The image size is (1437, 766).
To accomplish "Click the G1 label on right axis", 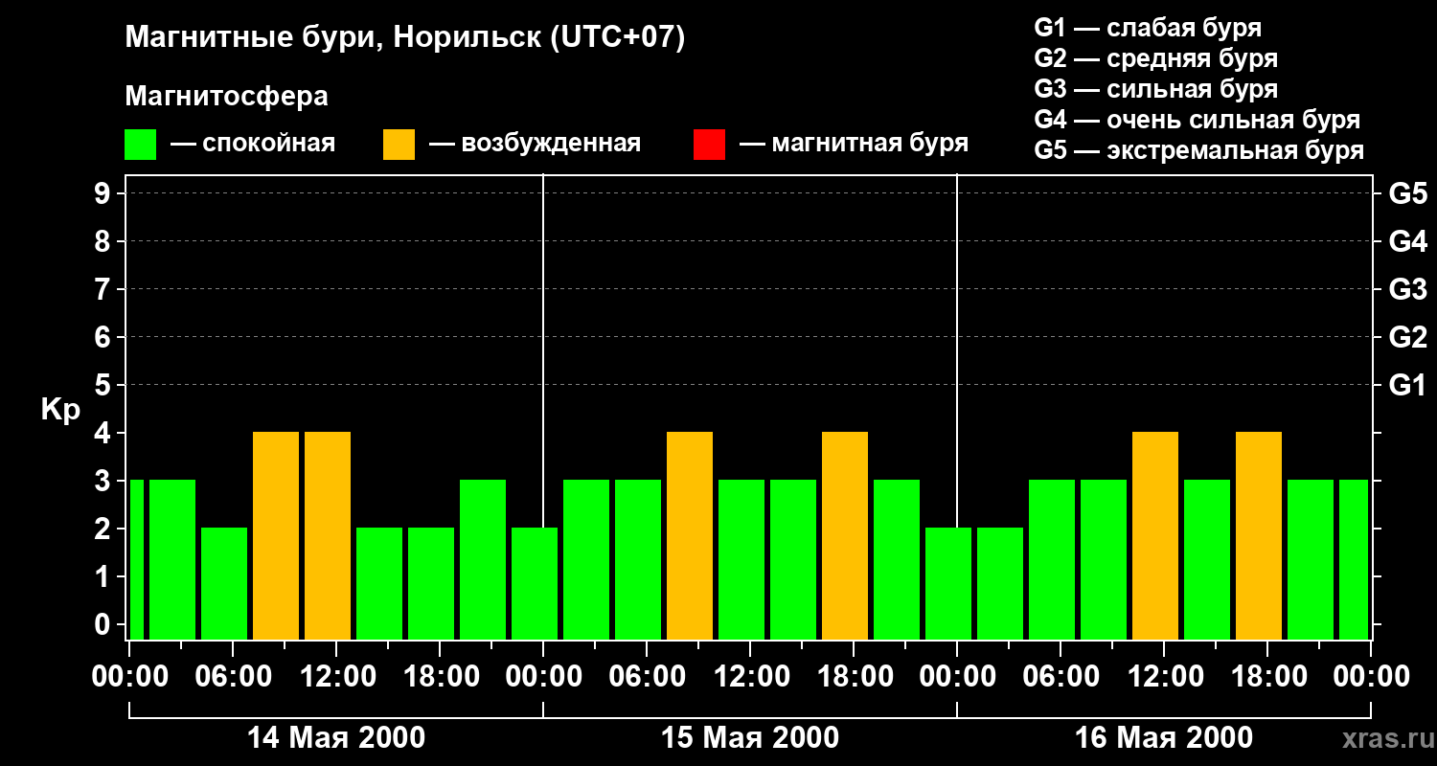I will pyautogui.click(x=1407, y=386).
